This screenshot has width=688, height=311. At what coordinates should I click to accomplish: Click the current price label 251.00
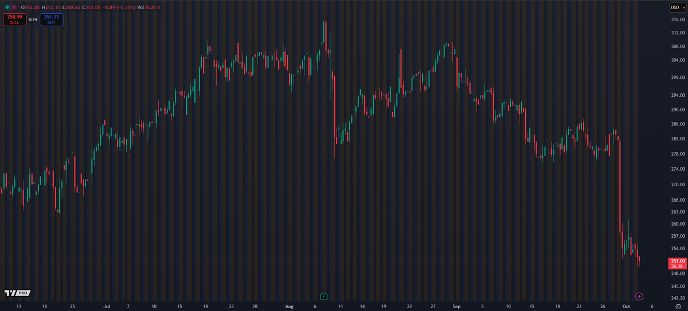coord(677,261)
